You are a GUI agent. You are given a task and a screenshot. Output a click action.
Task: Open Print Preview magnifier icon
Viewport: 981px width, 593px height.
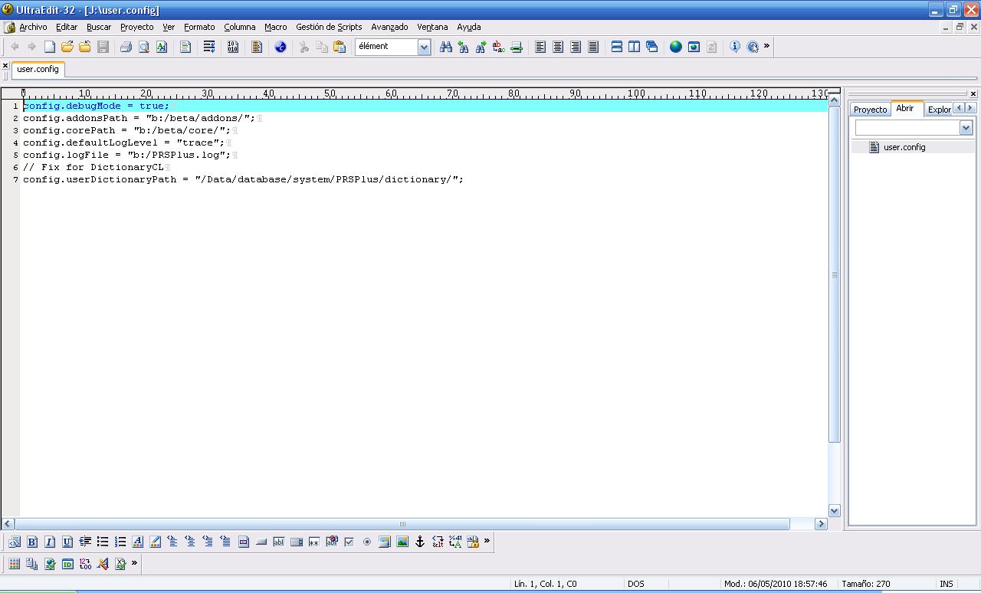click(x=143, y=47)
